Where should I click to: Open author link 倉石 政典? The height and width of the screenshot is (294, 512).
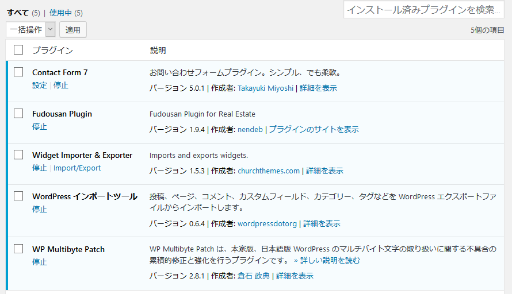point(253,276)
